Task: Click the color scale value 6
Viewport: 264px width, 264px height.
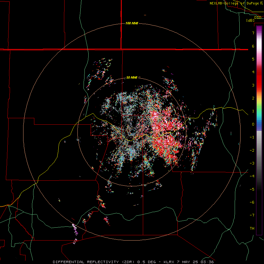Action: [x=253, y=46]
